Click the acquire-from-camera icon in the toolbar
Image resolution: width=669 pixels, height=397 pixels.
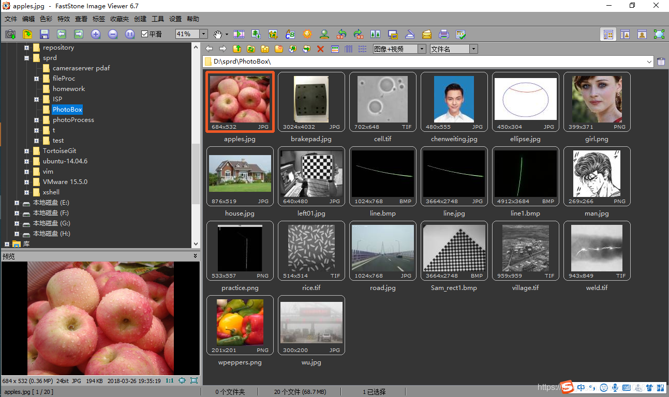10,34
